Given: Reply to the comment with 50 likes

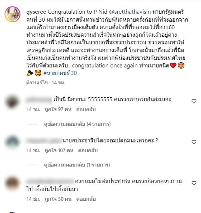Looking at the screenshot, I should coord(86,199).
